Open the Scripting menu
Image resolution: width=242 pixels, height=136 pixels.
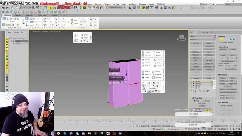pyautogui.click(x=98, y=4)
